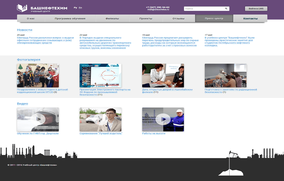
Task: Open the О нас menu item
Action: tap(31, 18)
